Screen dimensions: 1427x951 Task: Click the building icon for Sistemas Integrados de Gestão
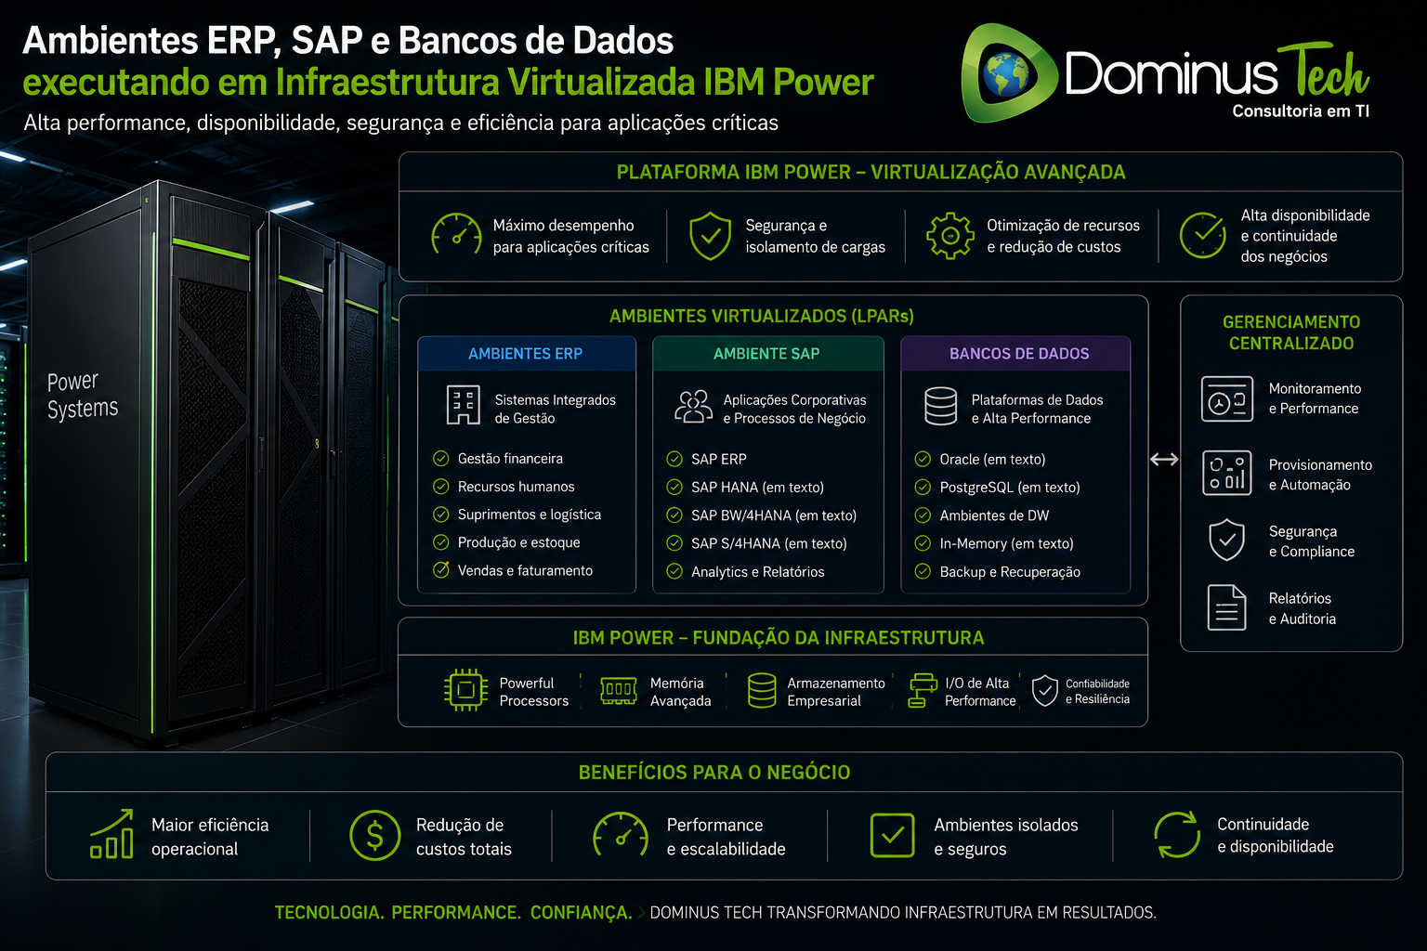click(x=463, y=405)
